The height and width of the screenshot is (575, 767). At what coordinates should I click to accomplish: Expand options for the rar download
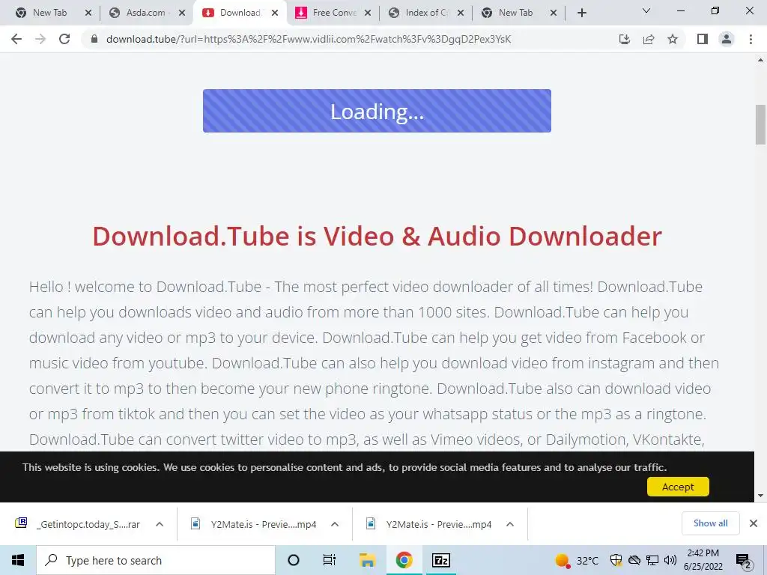[160, 524]
